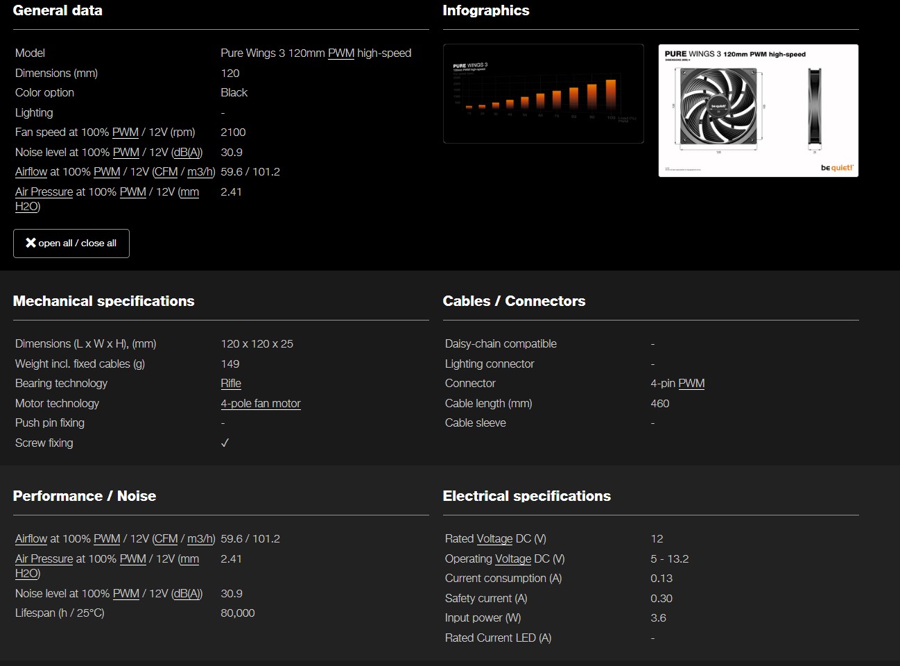
Task: Select safety current value 0.30
Action: (x=661, y=599)
